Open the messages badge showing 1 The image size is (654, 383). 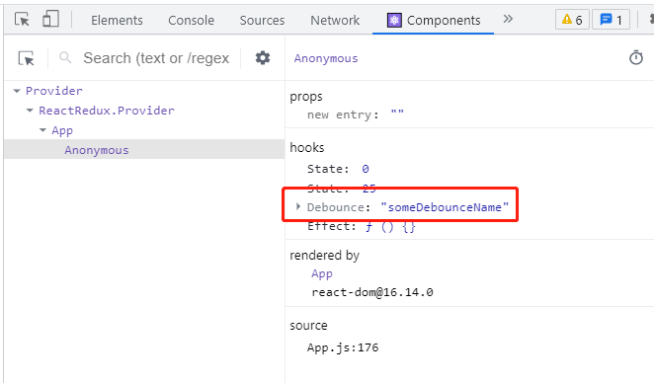[x=612, y=20]
